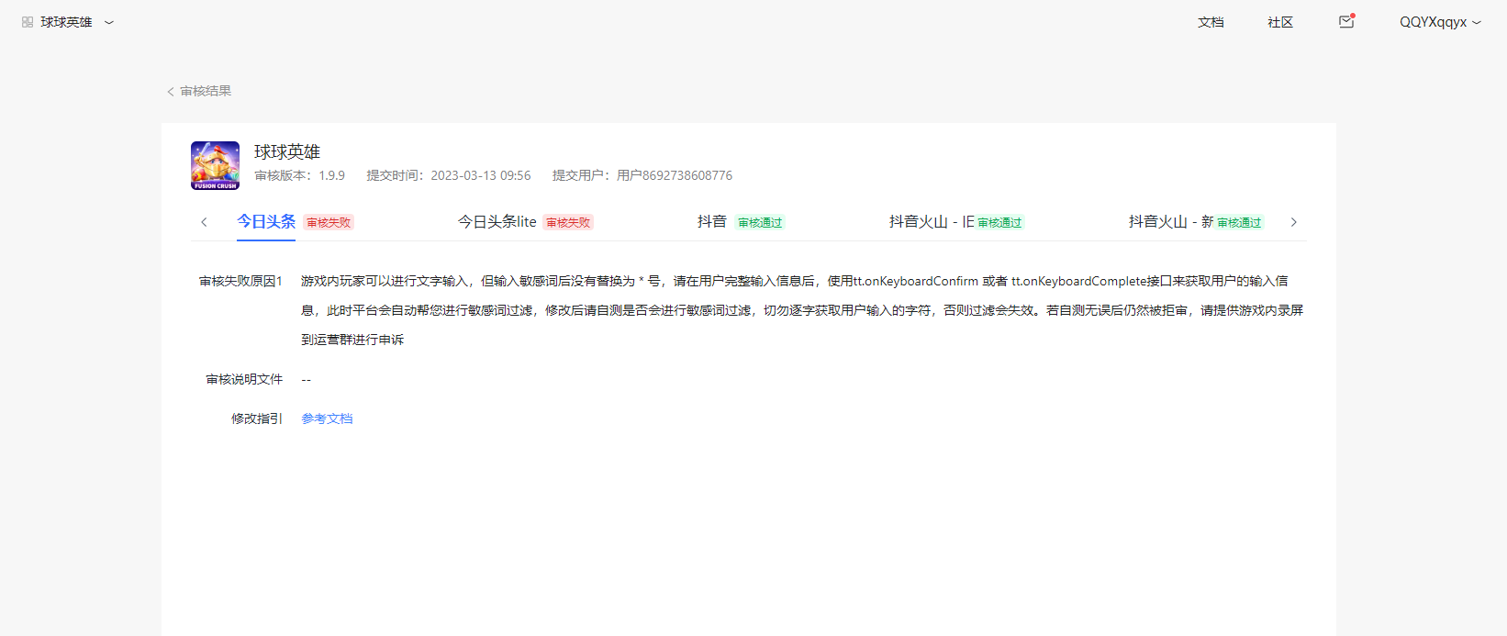Click the 审核通过 badge next to 抖音
The width and height of the screenshot is (1507, 636).
(x=760, y=222)
